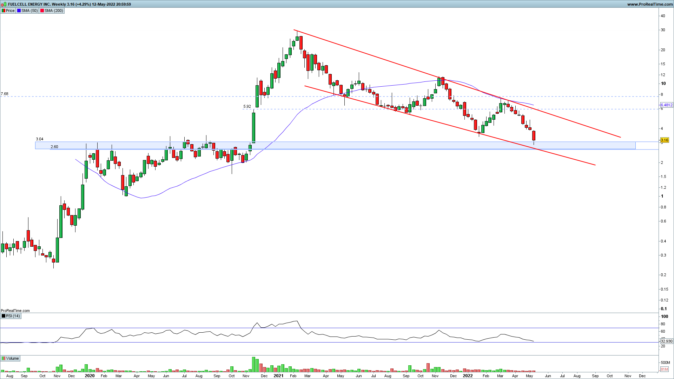Click the www.ProRealTime.com link at top right

pyautogui.click(x=650, y=4)
